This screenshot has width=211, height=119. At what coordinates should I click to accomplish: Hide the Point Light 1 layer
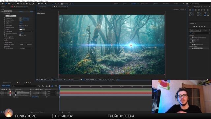(1, 91)
